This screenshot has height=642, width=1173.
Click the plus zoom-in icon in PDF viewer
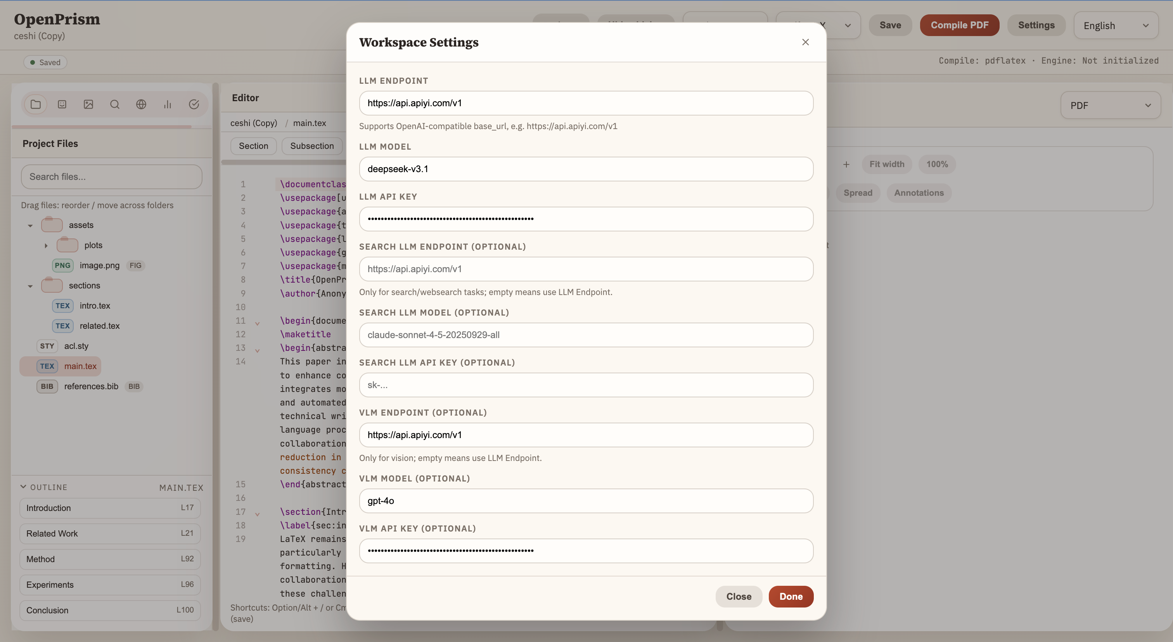tap(846, 164)
